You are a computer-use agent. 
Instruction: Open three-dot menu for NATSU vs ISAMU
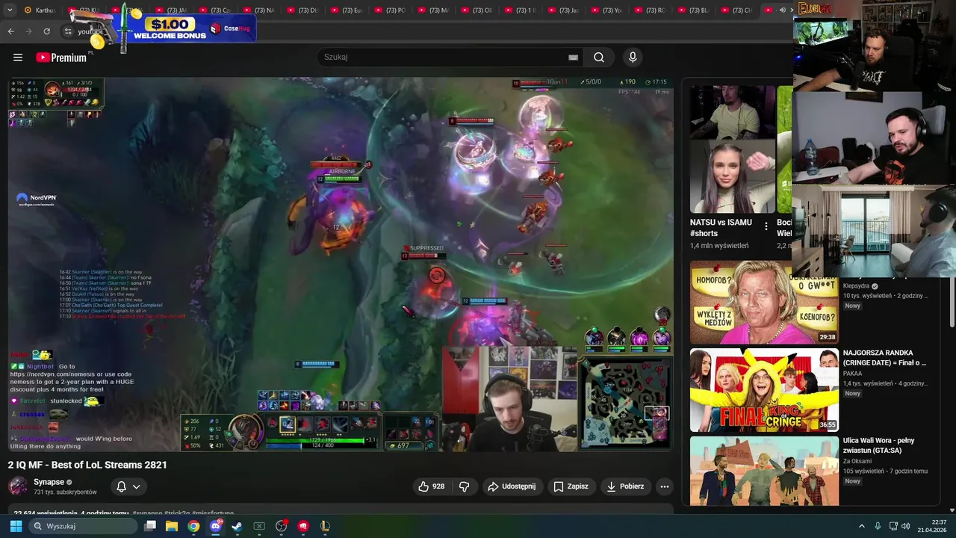coord(766,226)
